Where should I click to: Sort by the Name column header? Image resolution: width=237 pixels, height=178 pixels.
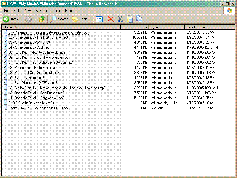pyautogui.click(x=61, y=27)
